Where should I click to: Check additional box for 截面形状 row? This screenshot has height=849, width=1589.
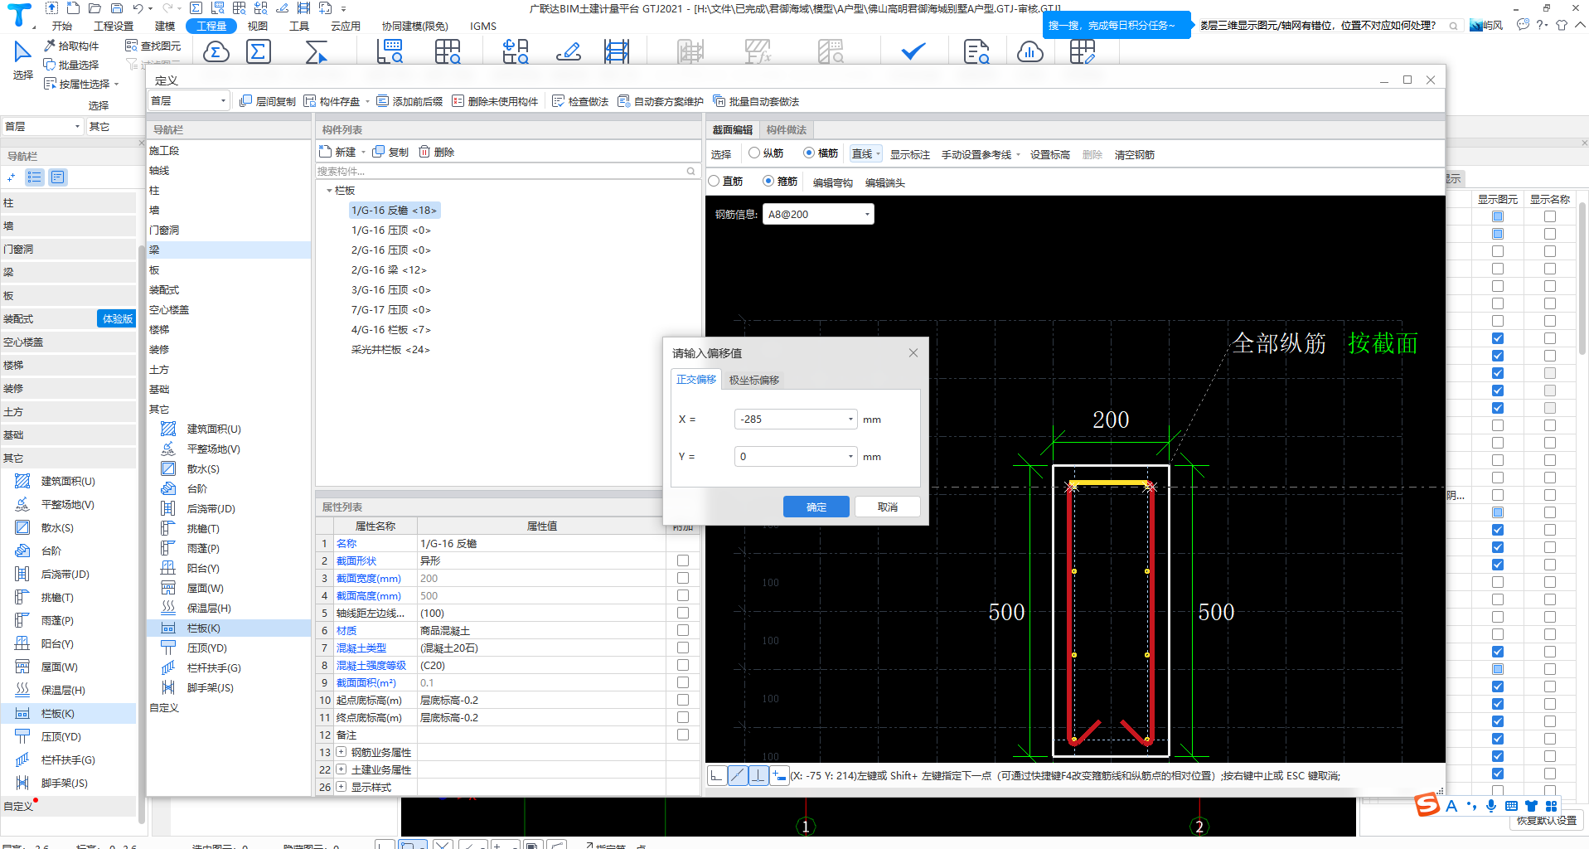[683, 560]
